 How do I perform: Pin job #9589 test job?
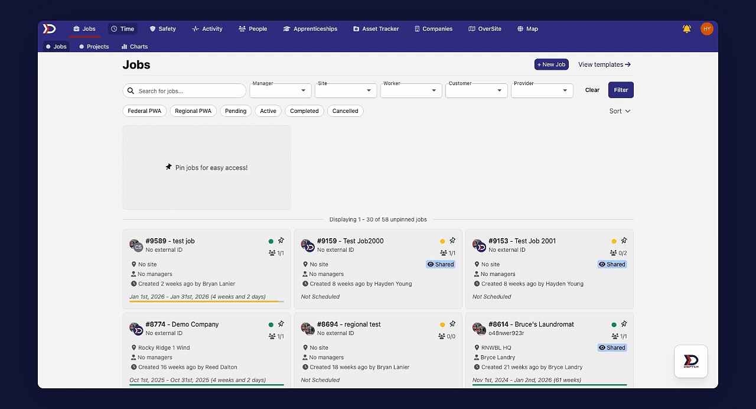tap(281, 241)
